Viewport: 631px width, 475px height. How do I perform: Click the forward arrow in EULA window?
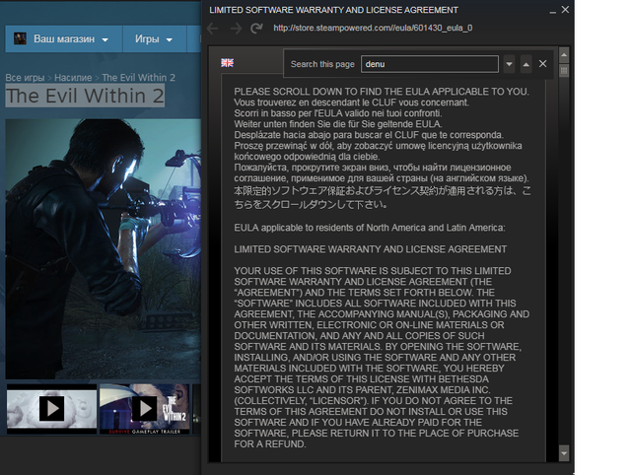pos(236,29)
